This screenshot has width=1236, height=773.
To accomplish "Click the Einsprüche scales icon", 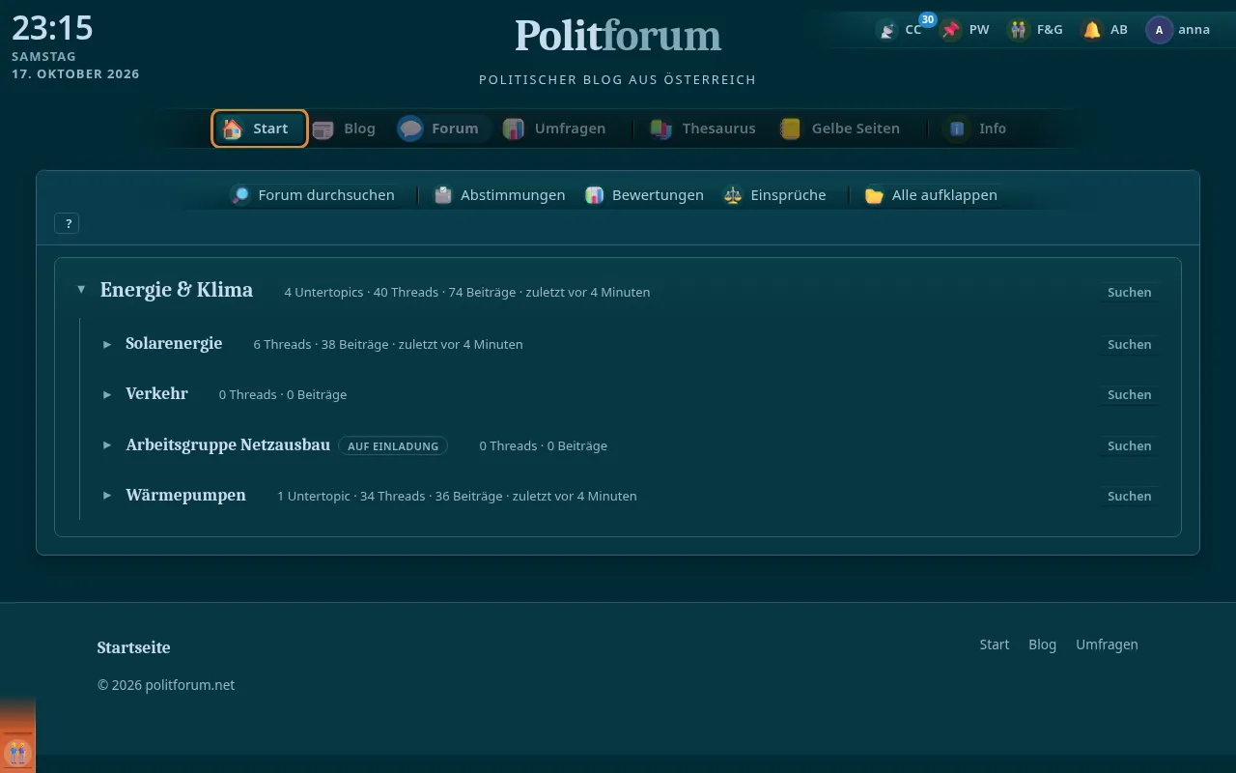I will (x=733, y=195).
